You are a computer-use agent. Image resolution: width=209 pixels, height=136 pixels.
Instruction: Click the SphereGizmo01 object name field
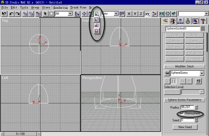(183, 29)
